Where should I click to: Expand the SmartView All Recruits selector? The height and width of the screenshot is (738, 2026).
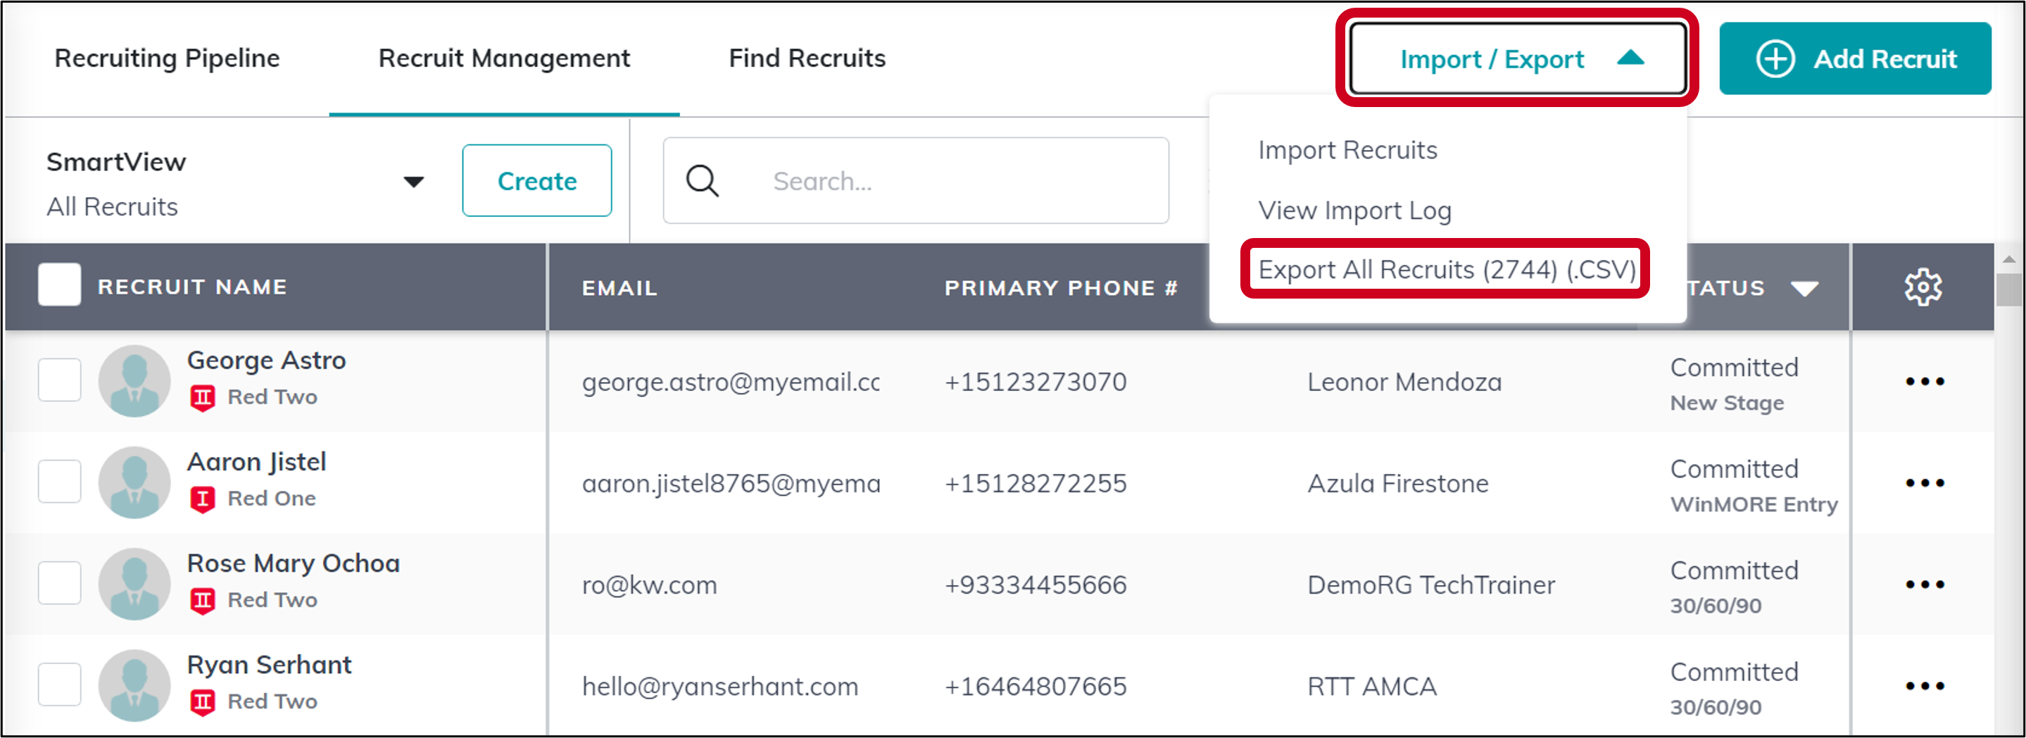(414, 182)
